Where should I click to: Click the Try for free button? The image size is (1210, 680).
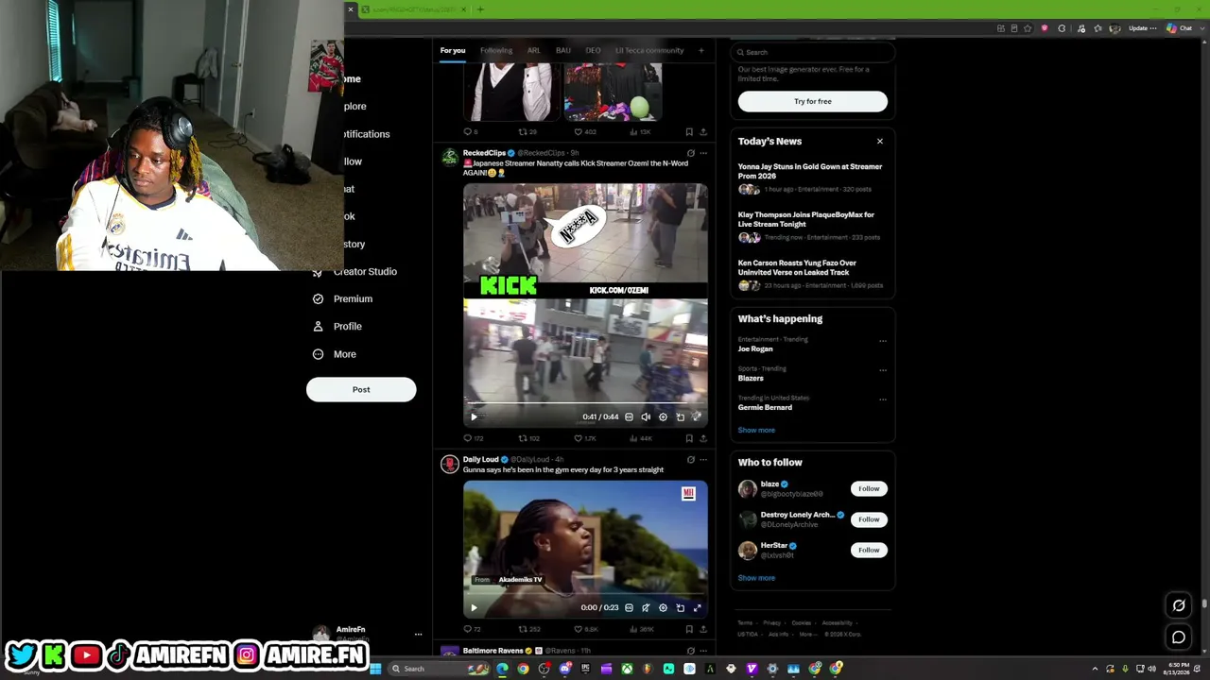pyautogui.click(x=813, y=101)
